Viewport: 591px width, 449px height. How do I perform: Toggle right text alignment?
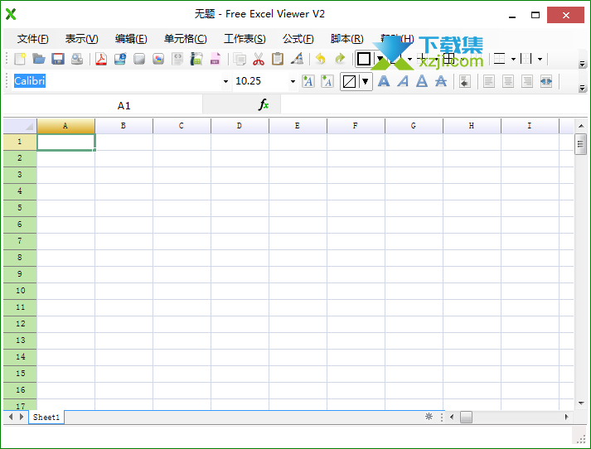tap(527, 81)
